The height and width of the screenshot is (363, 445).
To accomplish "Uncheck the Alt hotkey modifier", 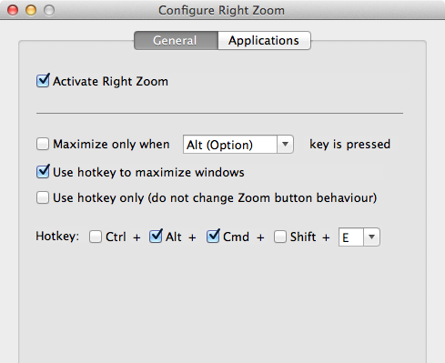I will tap(156, 237).
